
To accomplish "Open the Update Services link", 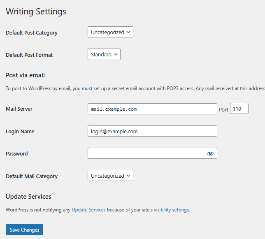I will [88, 210].
